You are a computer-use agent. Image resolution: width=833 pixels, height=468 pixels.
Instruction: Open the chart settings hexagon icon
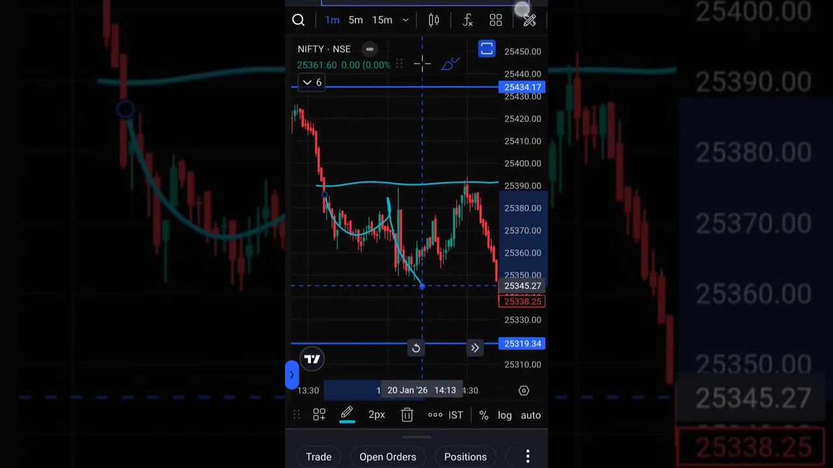pyautogui.click(x=524, y=391)
